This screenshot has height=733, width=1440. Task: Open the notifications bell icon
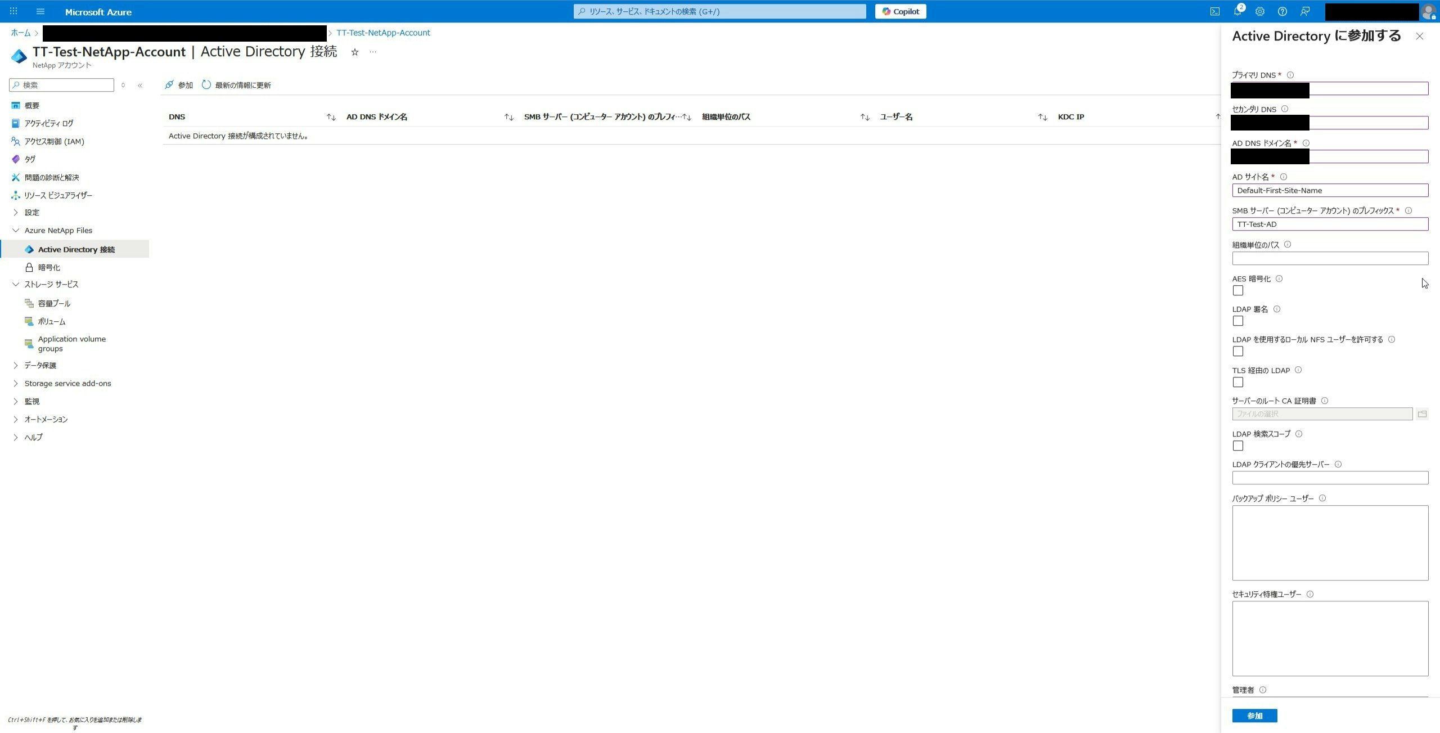tap(1237, 11)
